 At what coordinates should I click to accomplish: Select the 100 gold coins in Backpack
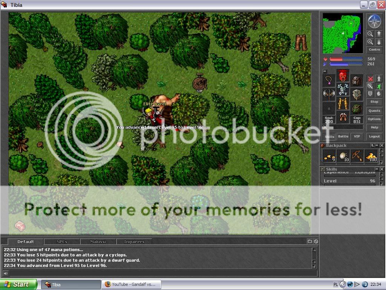click(x=371, y=156)
